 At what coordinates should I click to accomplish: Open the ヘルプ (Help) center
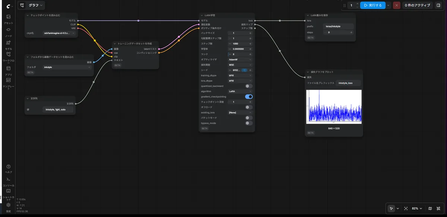coord(8,169)
